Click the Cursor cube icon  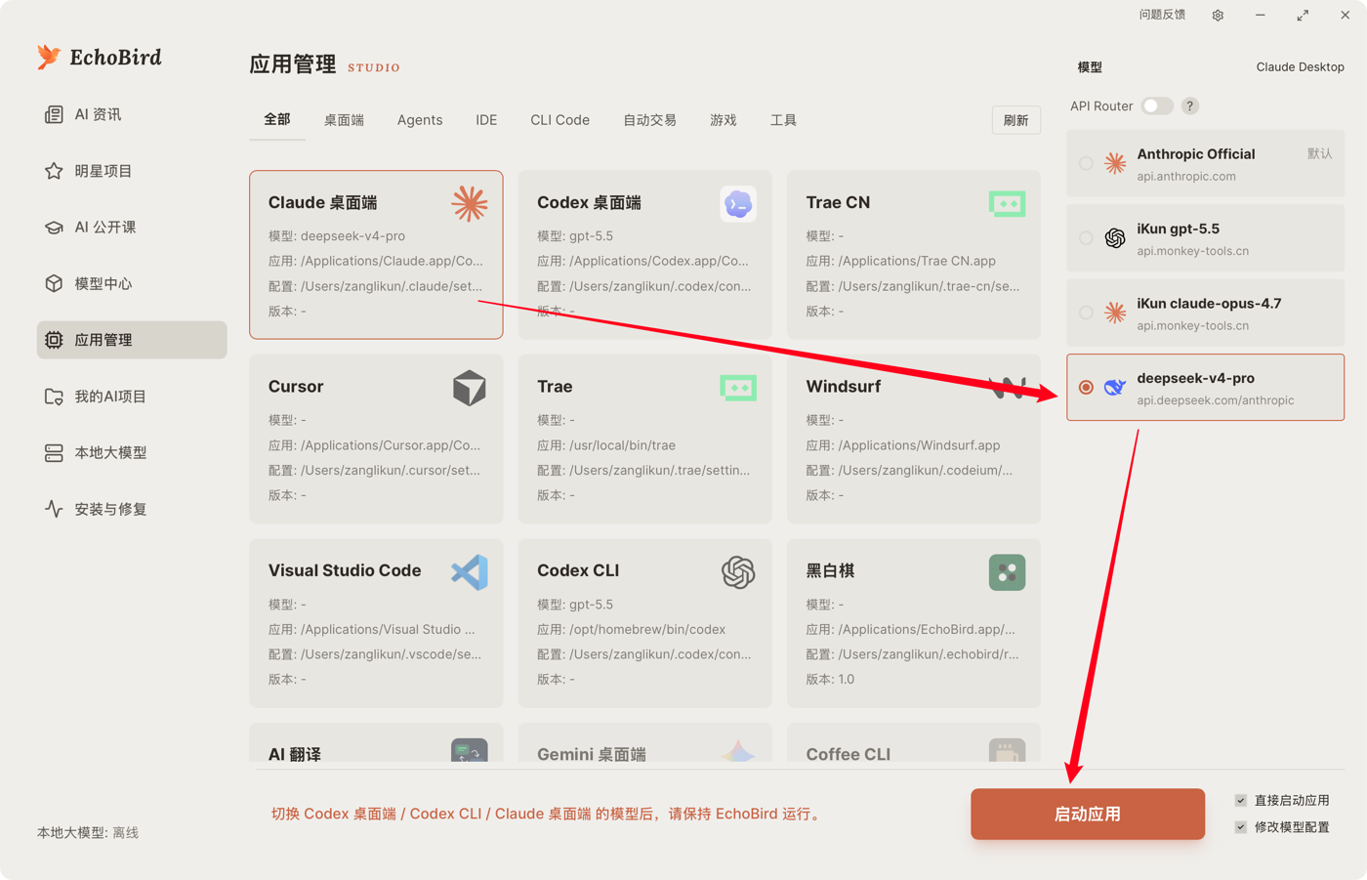pos(470,388)
